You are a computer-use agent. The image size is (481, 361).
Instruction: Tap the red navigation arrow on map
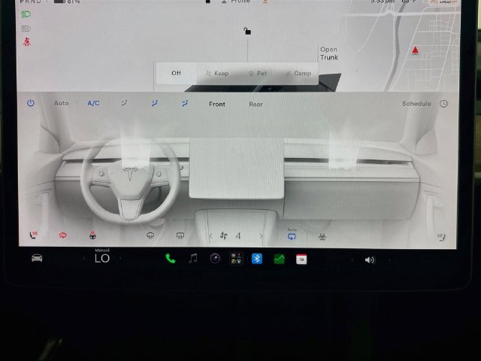click(x=415, y=50)
